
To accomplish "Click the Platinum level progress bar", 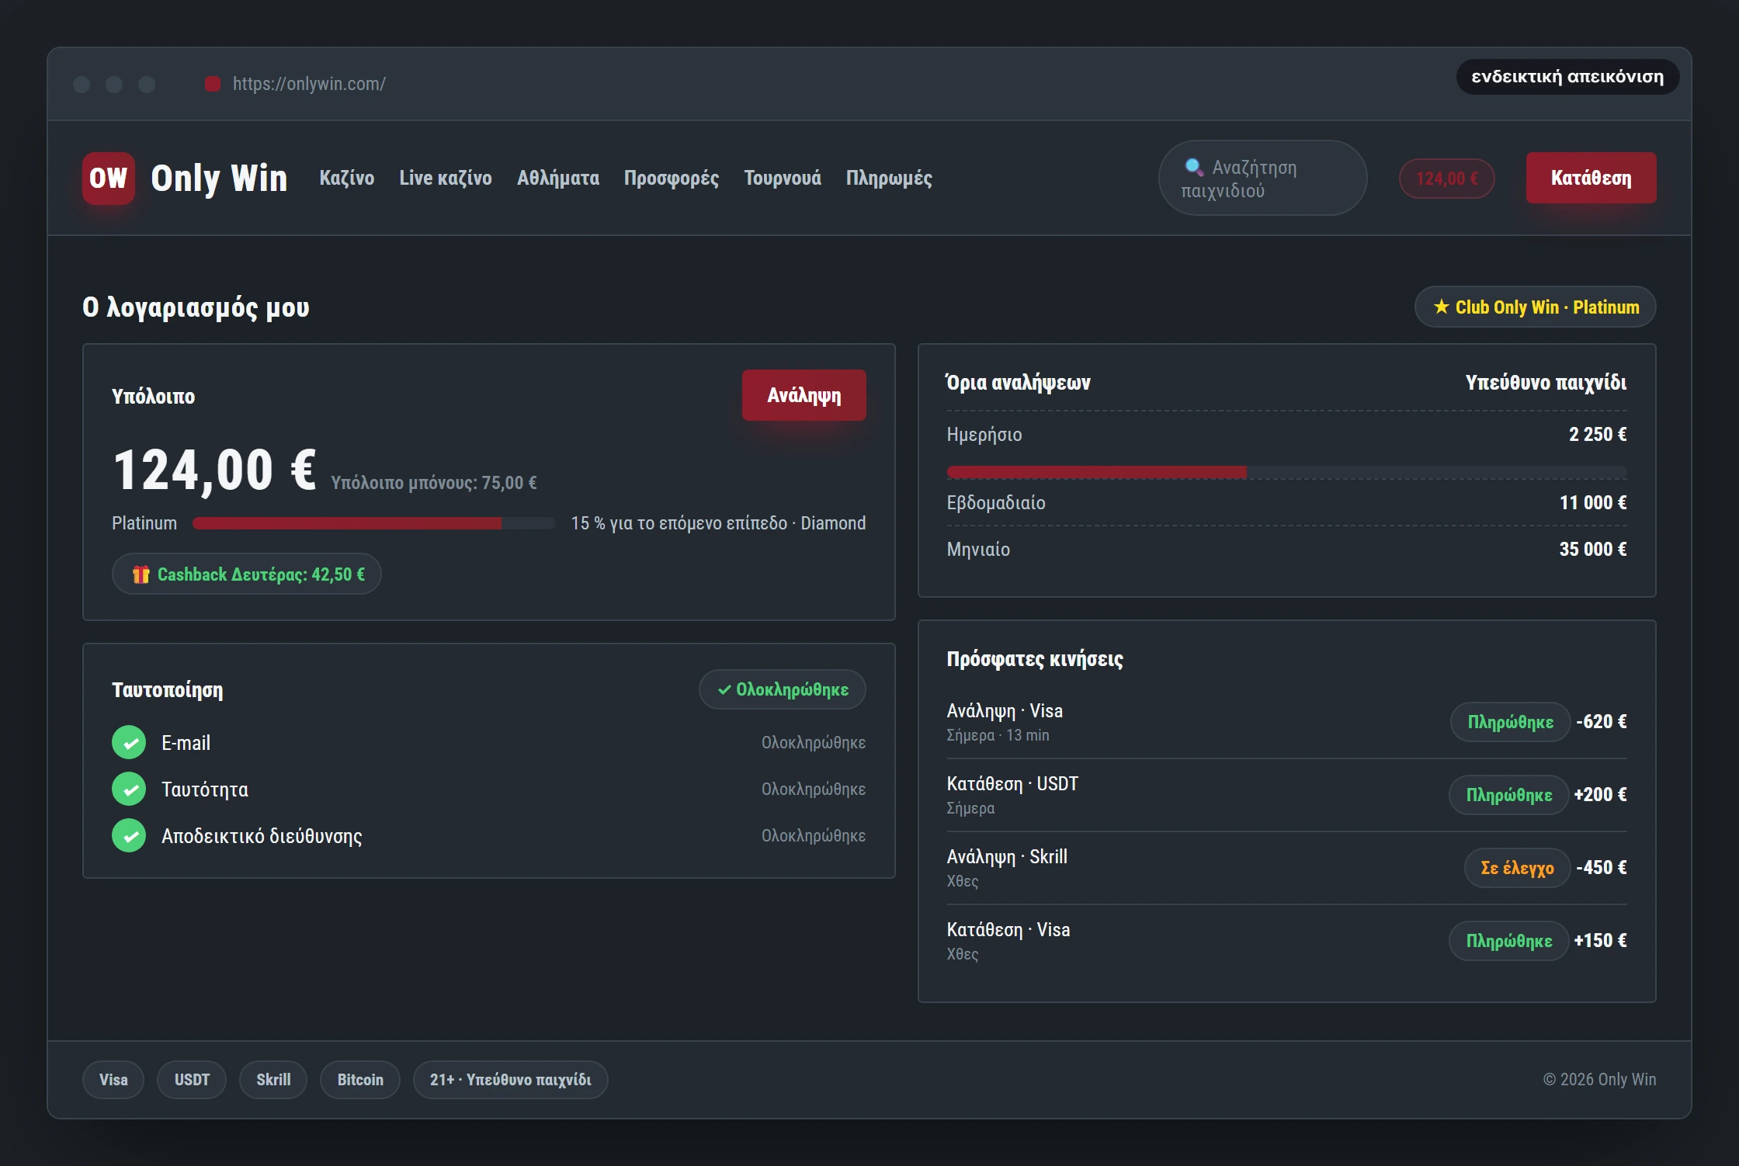I will (x=373, y=523).
